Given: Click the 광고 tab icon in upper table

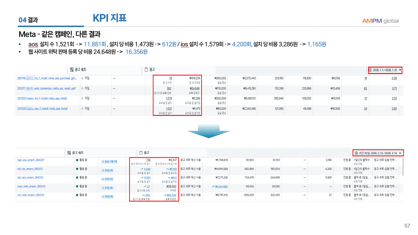Looking at the screenshot, I should click(x=146, y=69).
